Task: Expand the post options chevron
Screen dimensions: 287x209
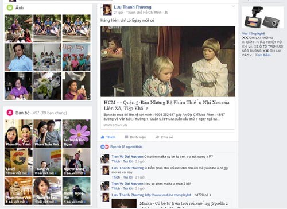Action: click(x=233, y=6)
